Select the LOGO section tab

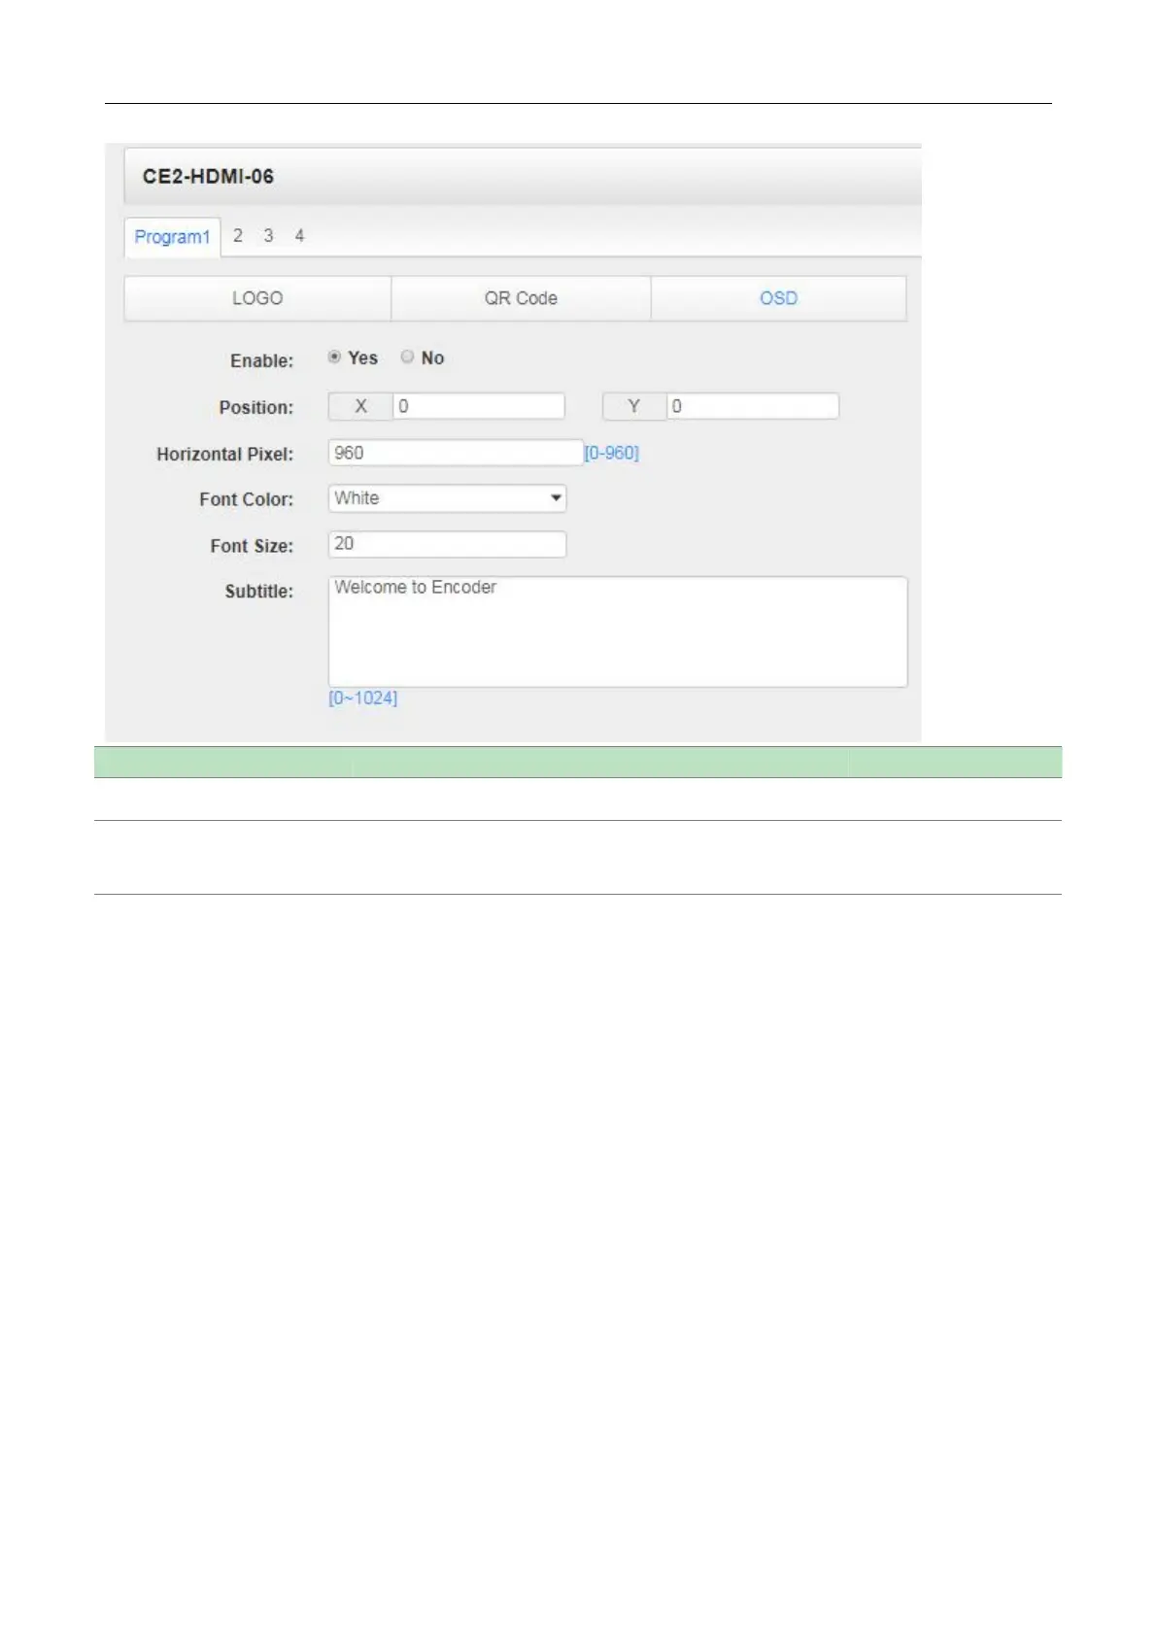[257, 298]
